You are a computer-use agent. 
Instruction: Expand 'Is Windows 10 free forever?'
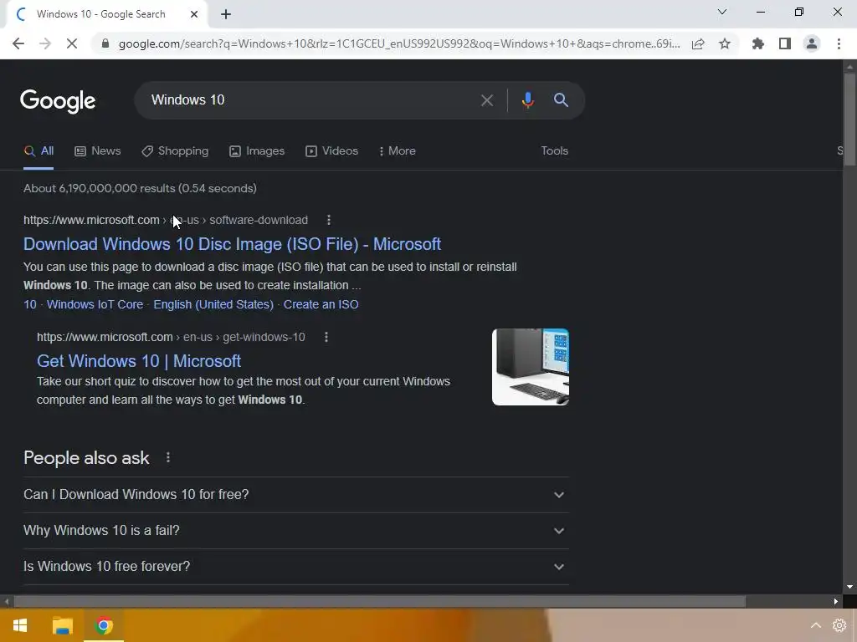(x=295, y=567)
